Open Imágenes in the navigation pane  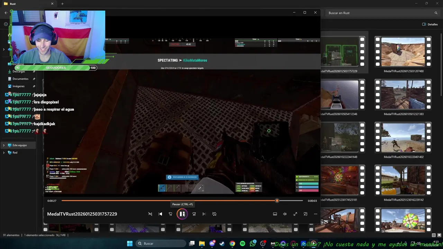pyautogui.click(x=18, y=86)
